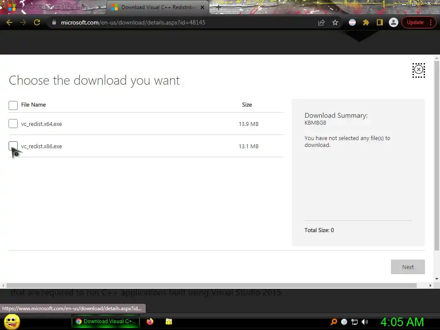
Task: Select the vc_redist.x86.exe checkbox
Action: (x=13, y=146)
